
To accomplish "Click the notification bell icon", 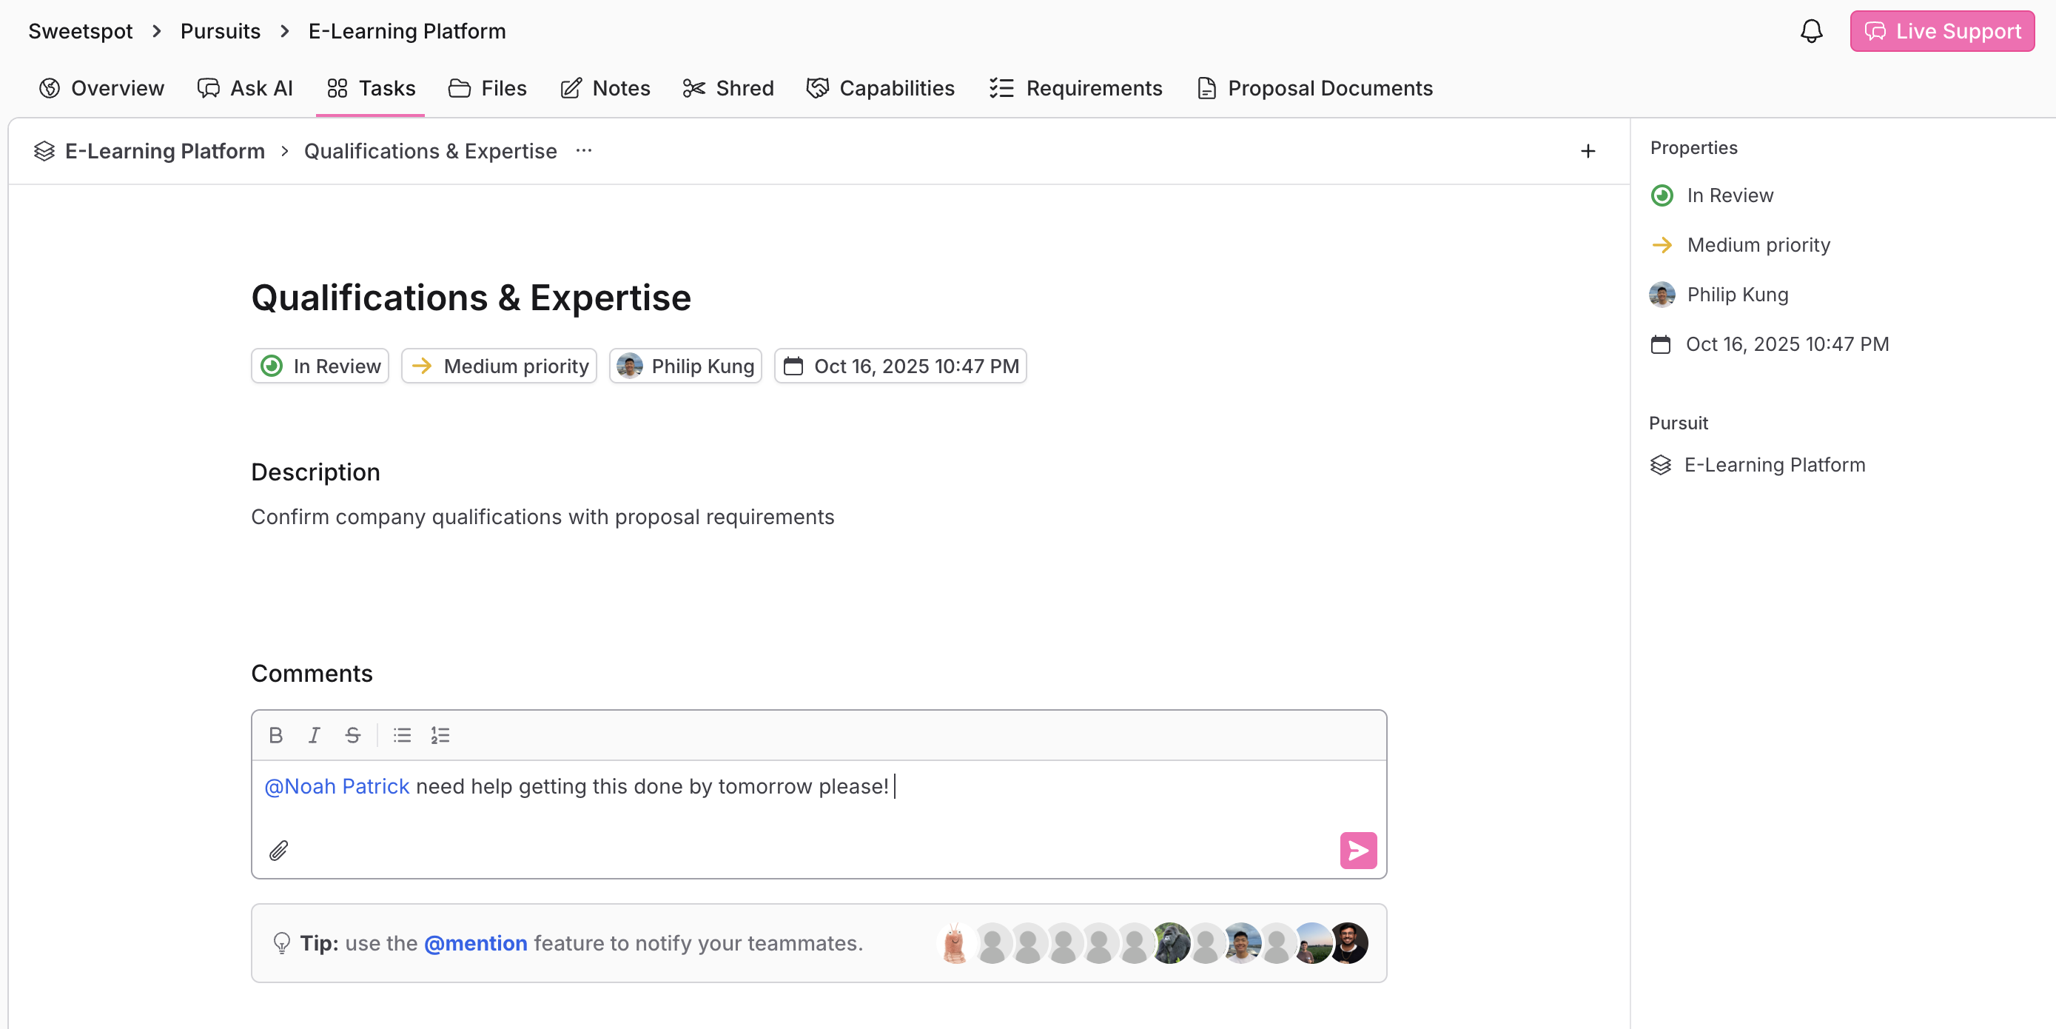I will click(1811, 31).
